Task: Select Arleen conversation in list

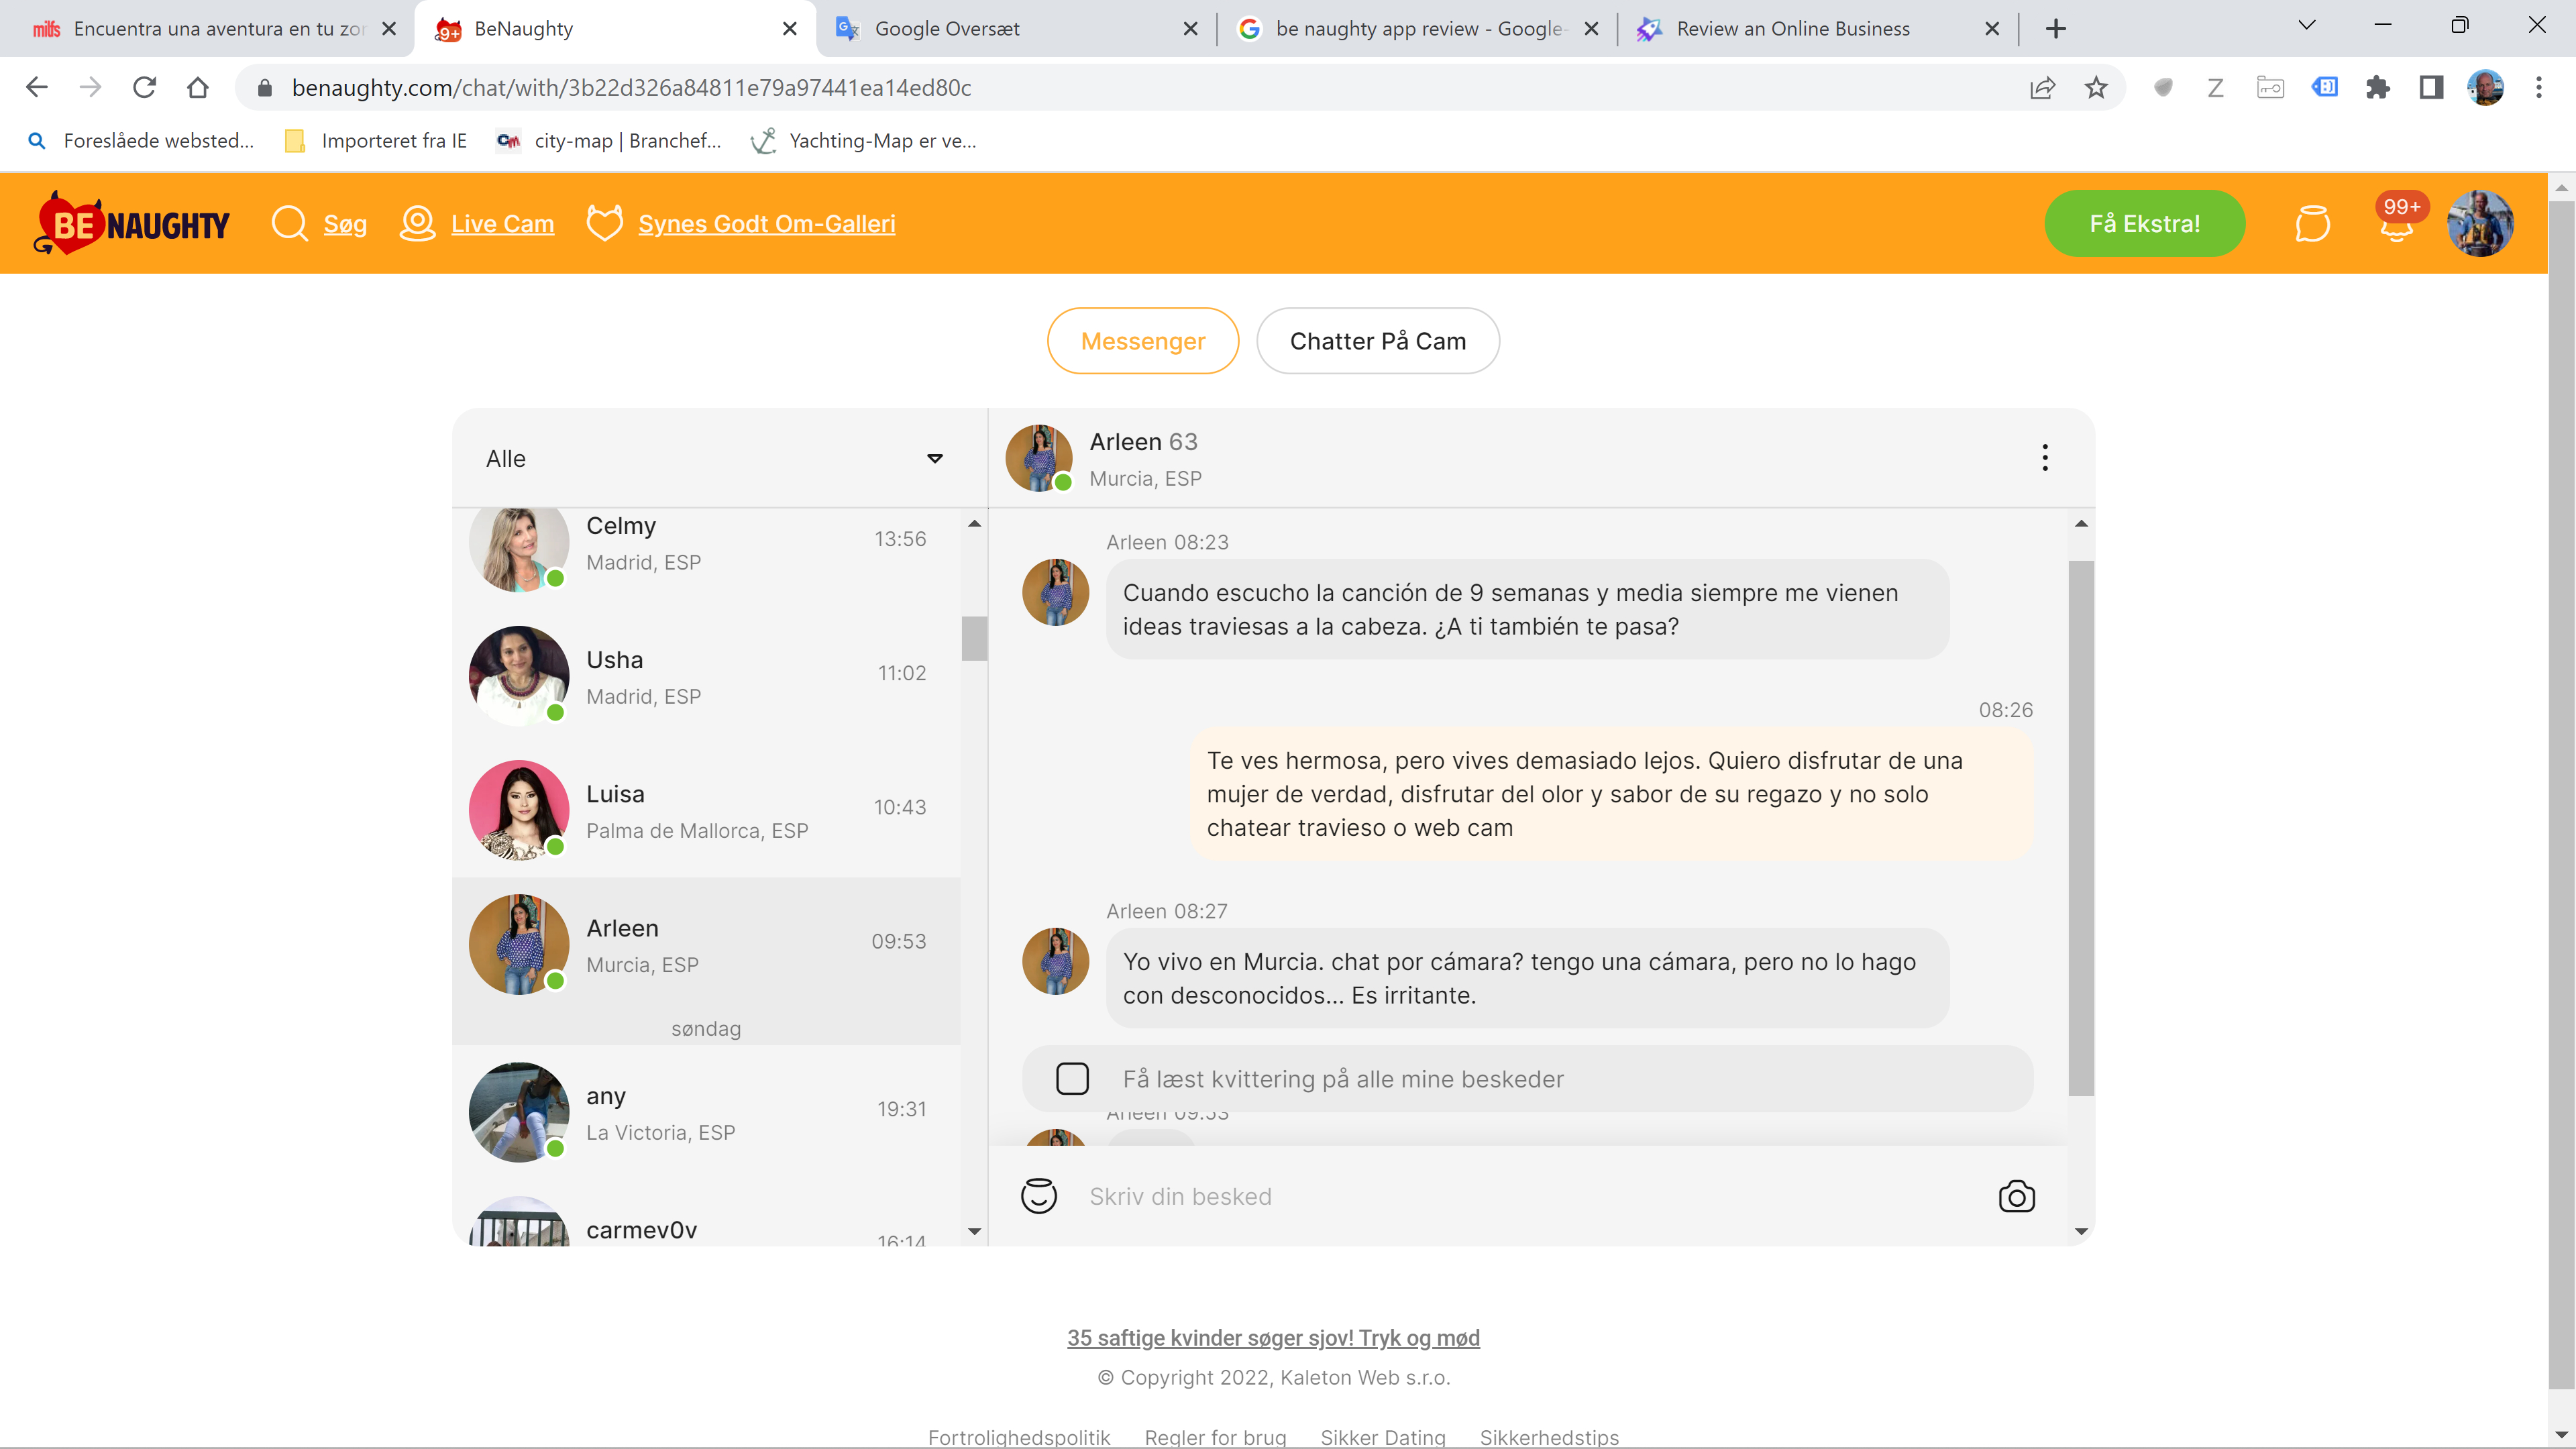Action: (706, 944)
